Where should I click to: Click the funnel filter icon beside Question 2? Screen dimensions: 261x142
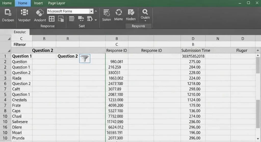tap(85, 59)
